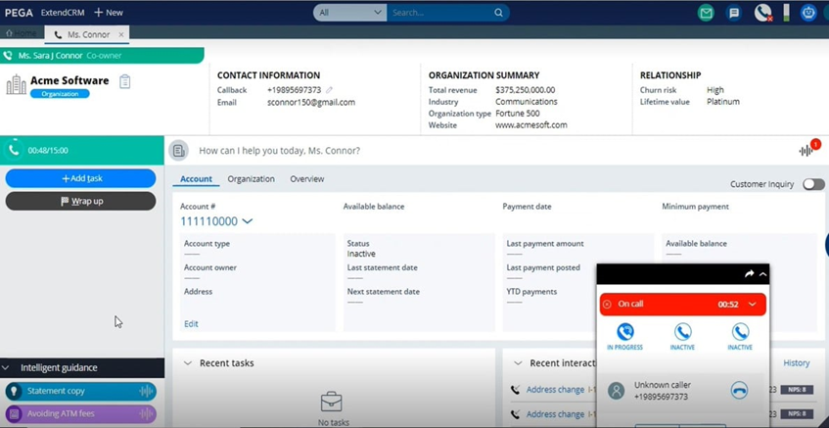
Task: Click the Organization badge under Acme Software
Action: 60,94
